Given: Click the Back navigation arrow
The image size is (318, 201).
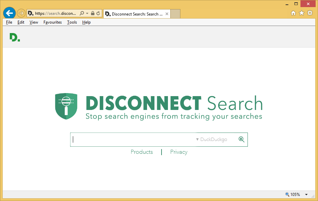Looking at the screenshot, I should pyautogui.click(x=9, y=13).
